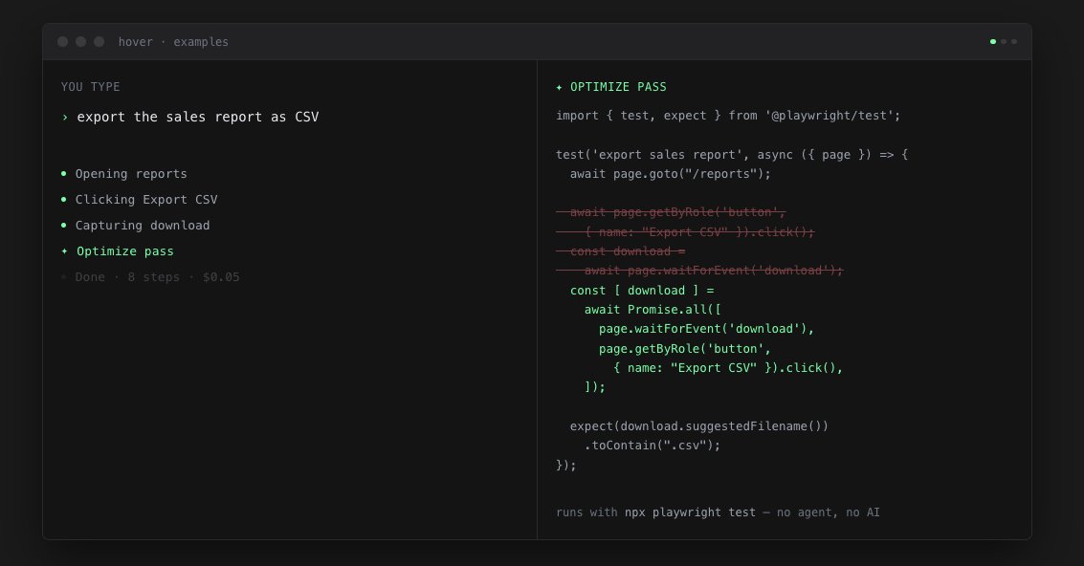This screenshot has width=1084, height=566.
Task: Click the struck-through waitForEvent('download') line
Action: [699, 271]
